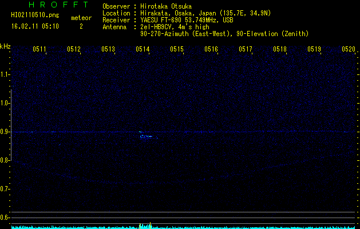Click the Receiver line YAESU FT-690
This screenshot has width=360, height=229.
click(x=168, y=20)
